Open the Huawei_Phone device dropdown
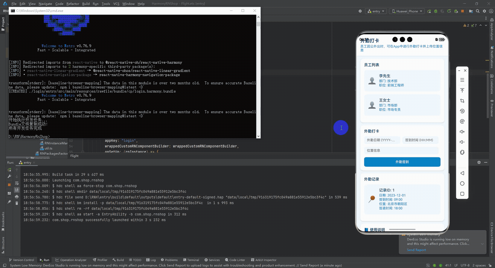The image size is (495, 268). coord(406,12)
